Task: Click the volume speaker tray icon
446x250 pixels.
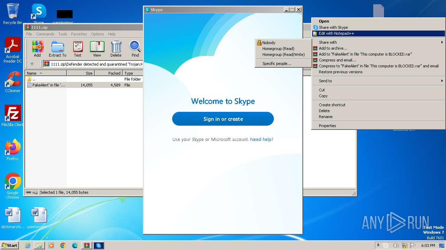Action: pyautogui.click(x=396, y=245)
